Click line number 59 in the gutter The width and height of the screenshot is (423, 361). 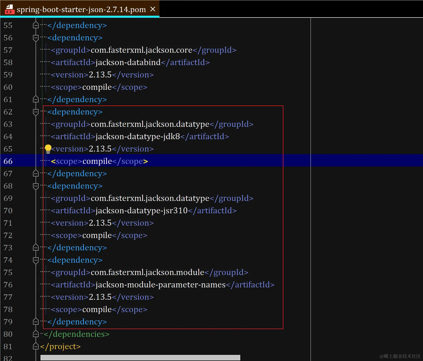point(8,75)
